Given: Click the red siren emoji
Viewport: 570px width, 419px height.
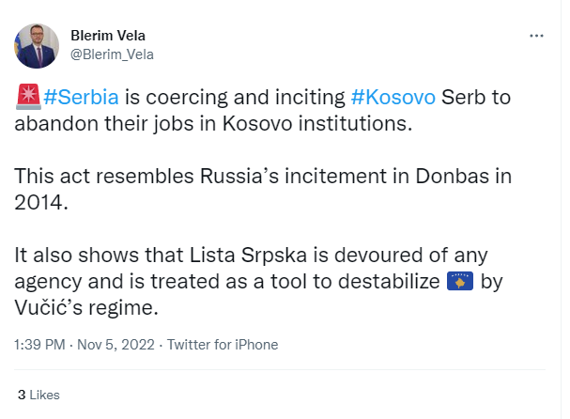Looking at the screenshot, I should 28,96.
